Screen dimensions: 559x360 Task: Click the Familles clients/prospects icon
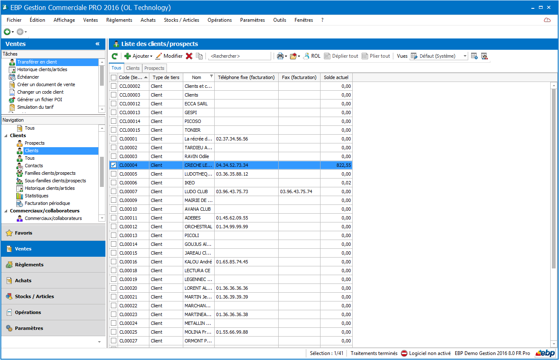point(20,173)
